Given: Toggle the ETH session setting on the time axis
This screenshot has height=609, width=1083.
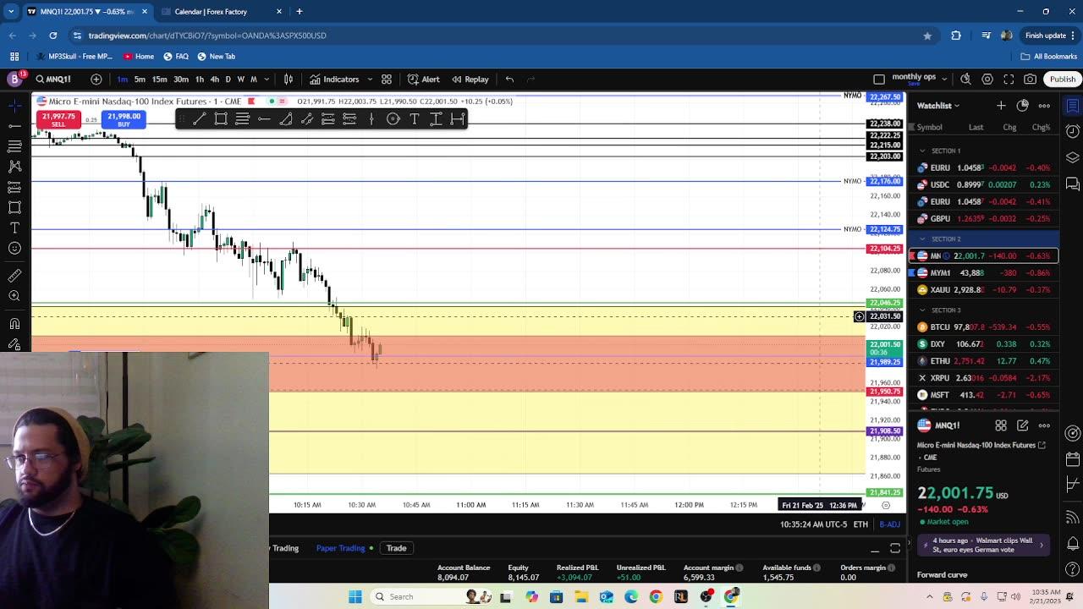Looking at the screenshot, I should (860, 524).
